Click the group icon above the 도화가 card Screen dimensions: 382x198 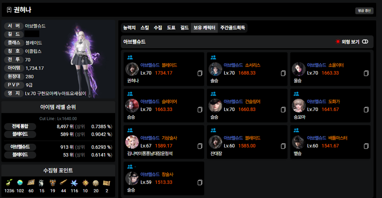296,94
